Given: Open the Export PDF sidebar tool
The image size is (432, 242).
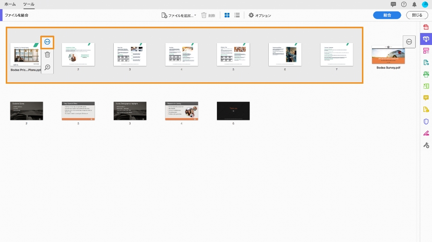Looking at the screenshot, I should [x=426, y=63].
